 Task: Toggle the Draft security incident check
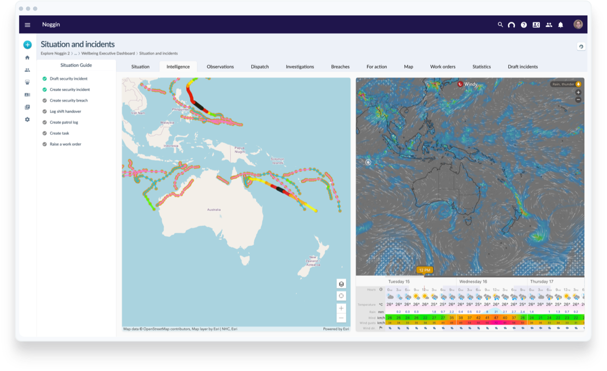click(45, 79)
